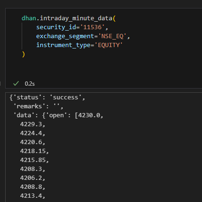Click the instrument_type='EQUITY' argument line
The height and width of the screenshot is (202, 202).
point(80,45)
